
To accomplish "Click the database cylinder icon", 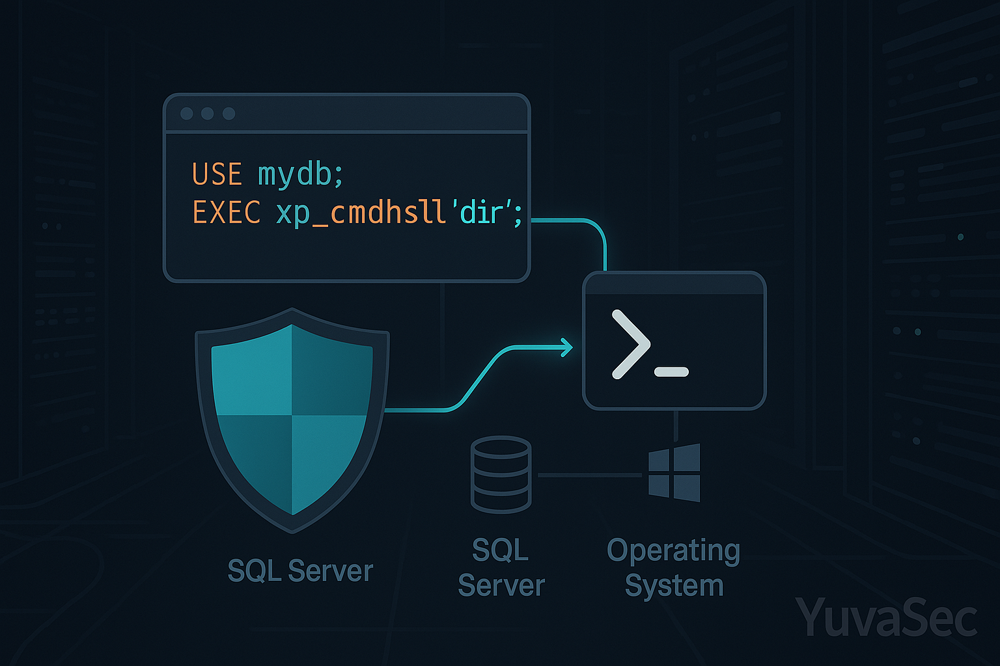I will coord(501,474).
